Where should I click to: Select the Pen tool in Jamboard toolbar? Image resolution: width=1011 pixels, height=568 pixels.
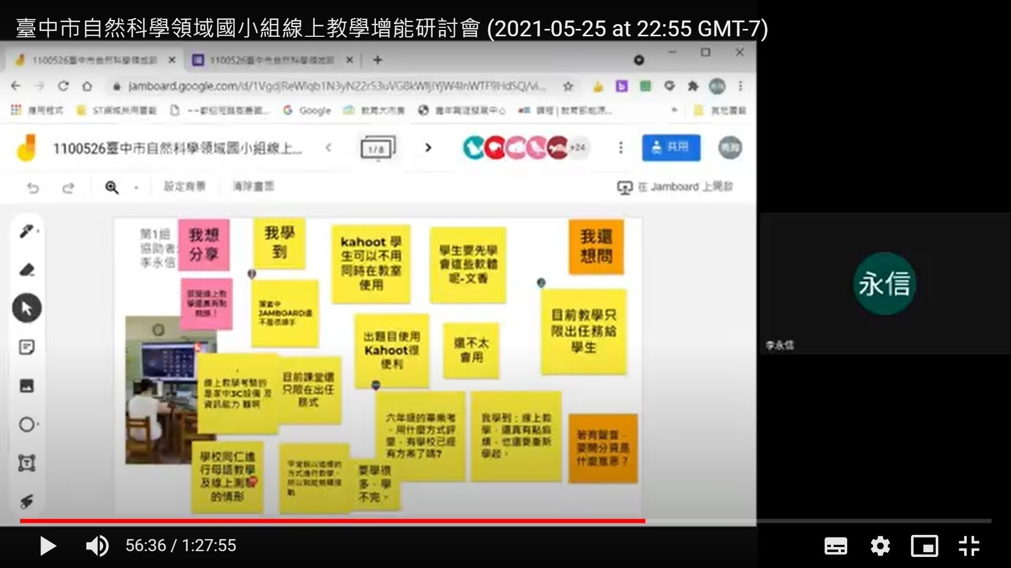pyautogui.click(x=26, y=231)
